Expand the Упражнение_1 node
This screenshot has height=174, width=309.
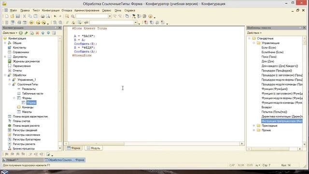coord(10,80)
